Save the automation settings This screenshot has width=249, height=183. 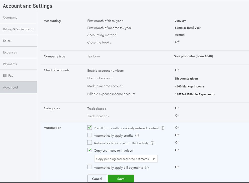point(121,179)
